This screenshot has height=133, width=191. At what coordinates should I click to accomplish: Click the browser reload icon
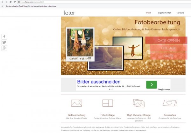click(11, 2)
